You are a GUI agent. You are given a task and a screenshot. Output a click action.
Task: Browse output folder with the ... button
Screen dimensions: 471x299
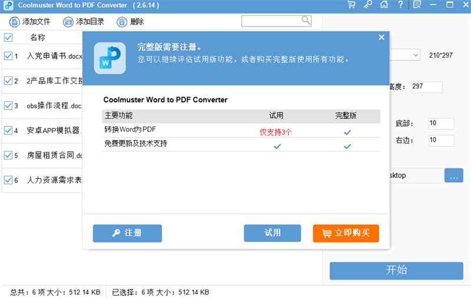tap(454, 175)
